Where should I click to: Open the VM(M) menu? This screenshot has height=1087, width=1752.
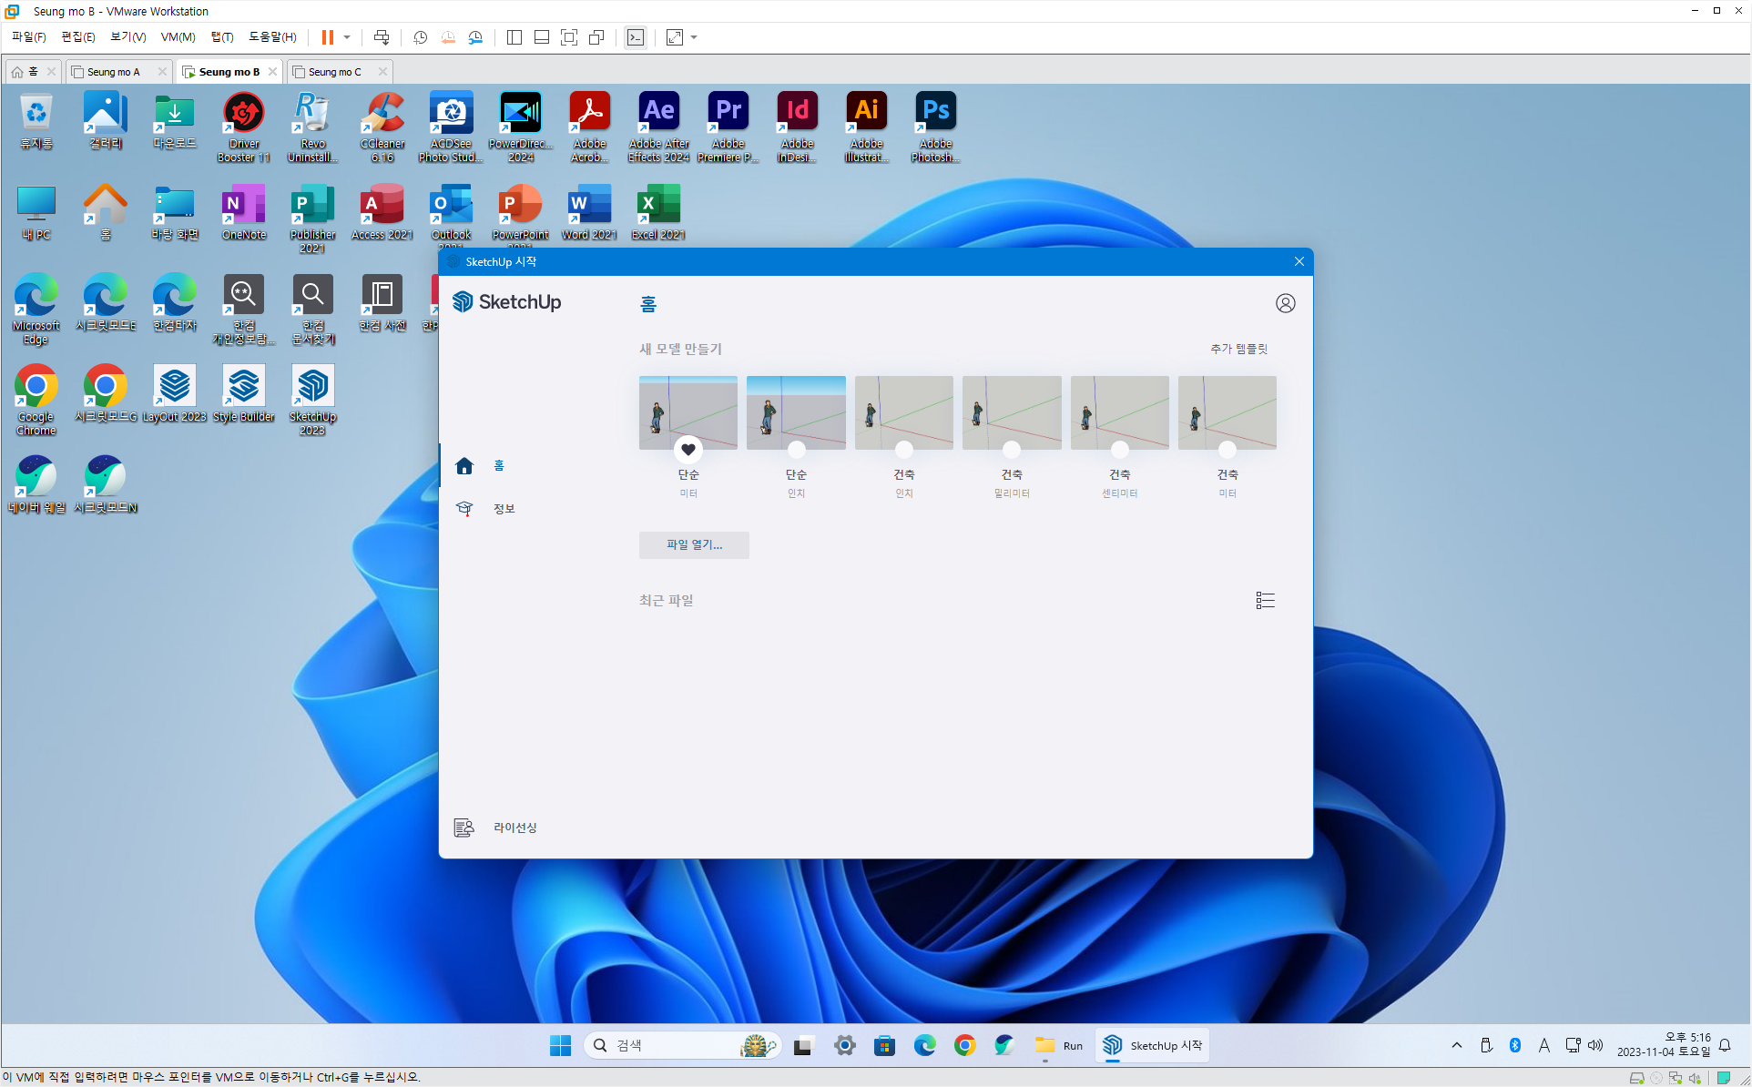[x=178, y=37]
